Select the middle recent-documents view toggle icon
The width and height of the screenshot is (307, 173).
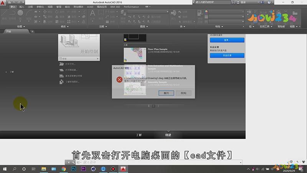[153, 106]
